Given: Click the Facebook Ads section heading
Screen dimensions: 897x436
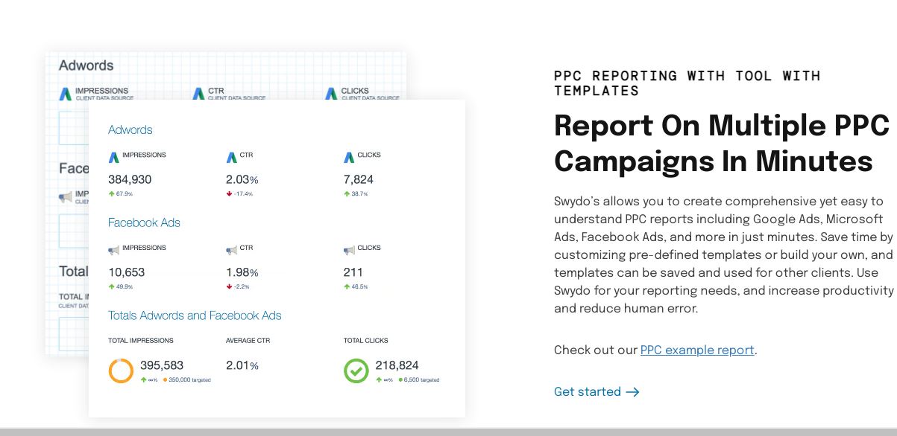Looking at the screenshot, I should (x=144, y=222).
